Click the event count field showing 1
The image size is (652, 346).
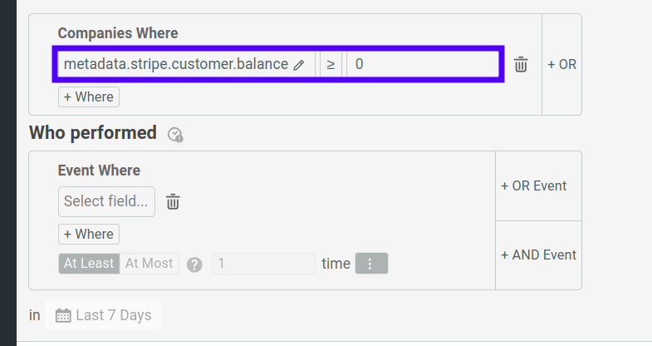pos(263,264)
